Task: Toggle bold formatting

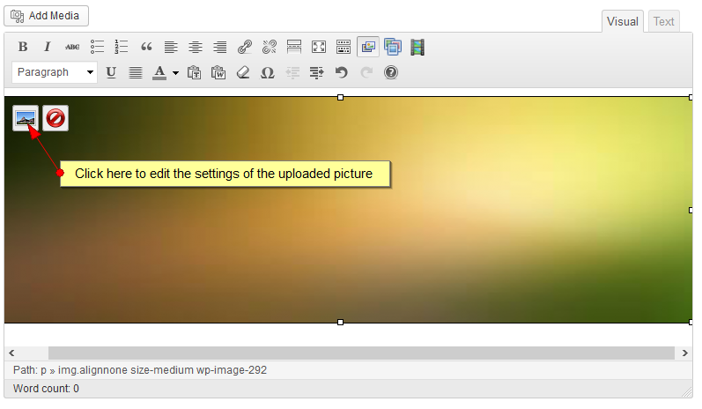Action: tap(23, 47)
